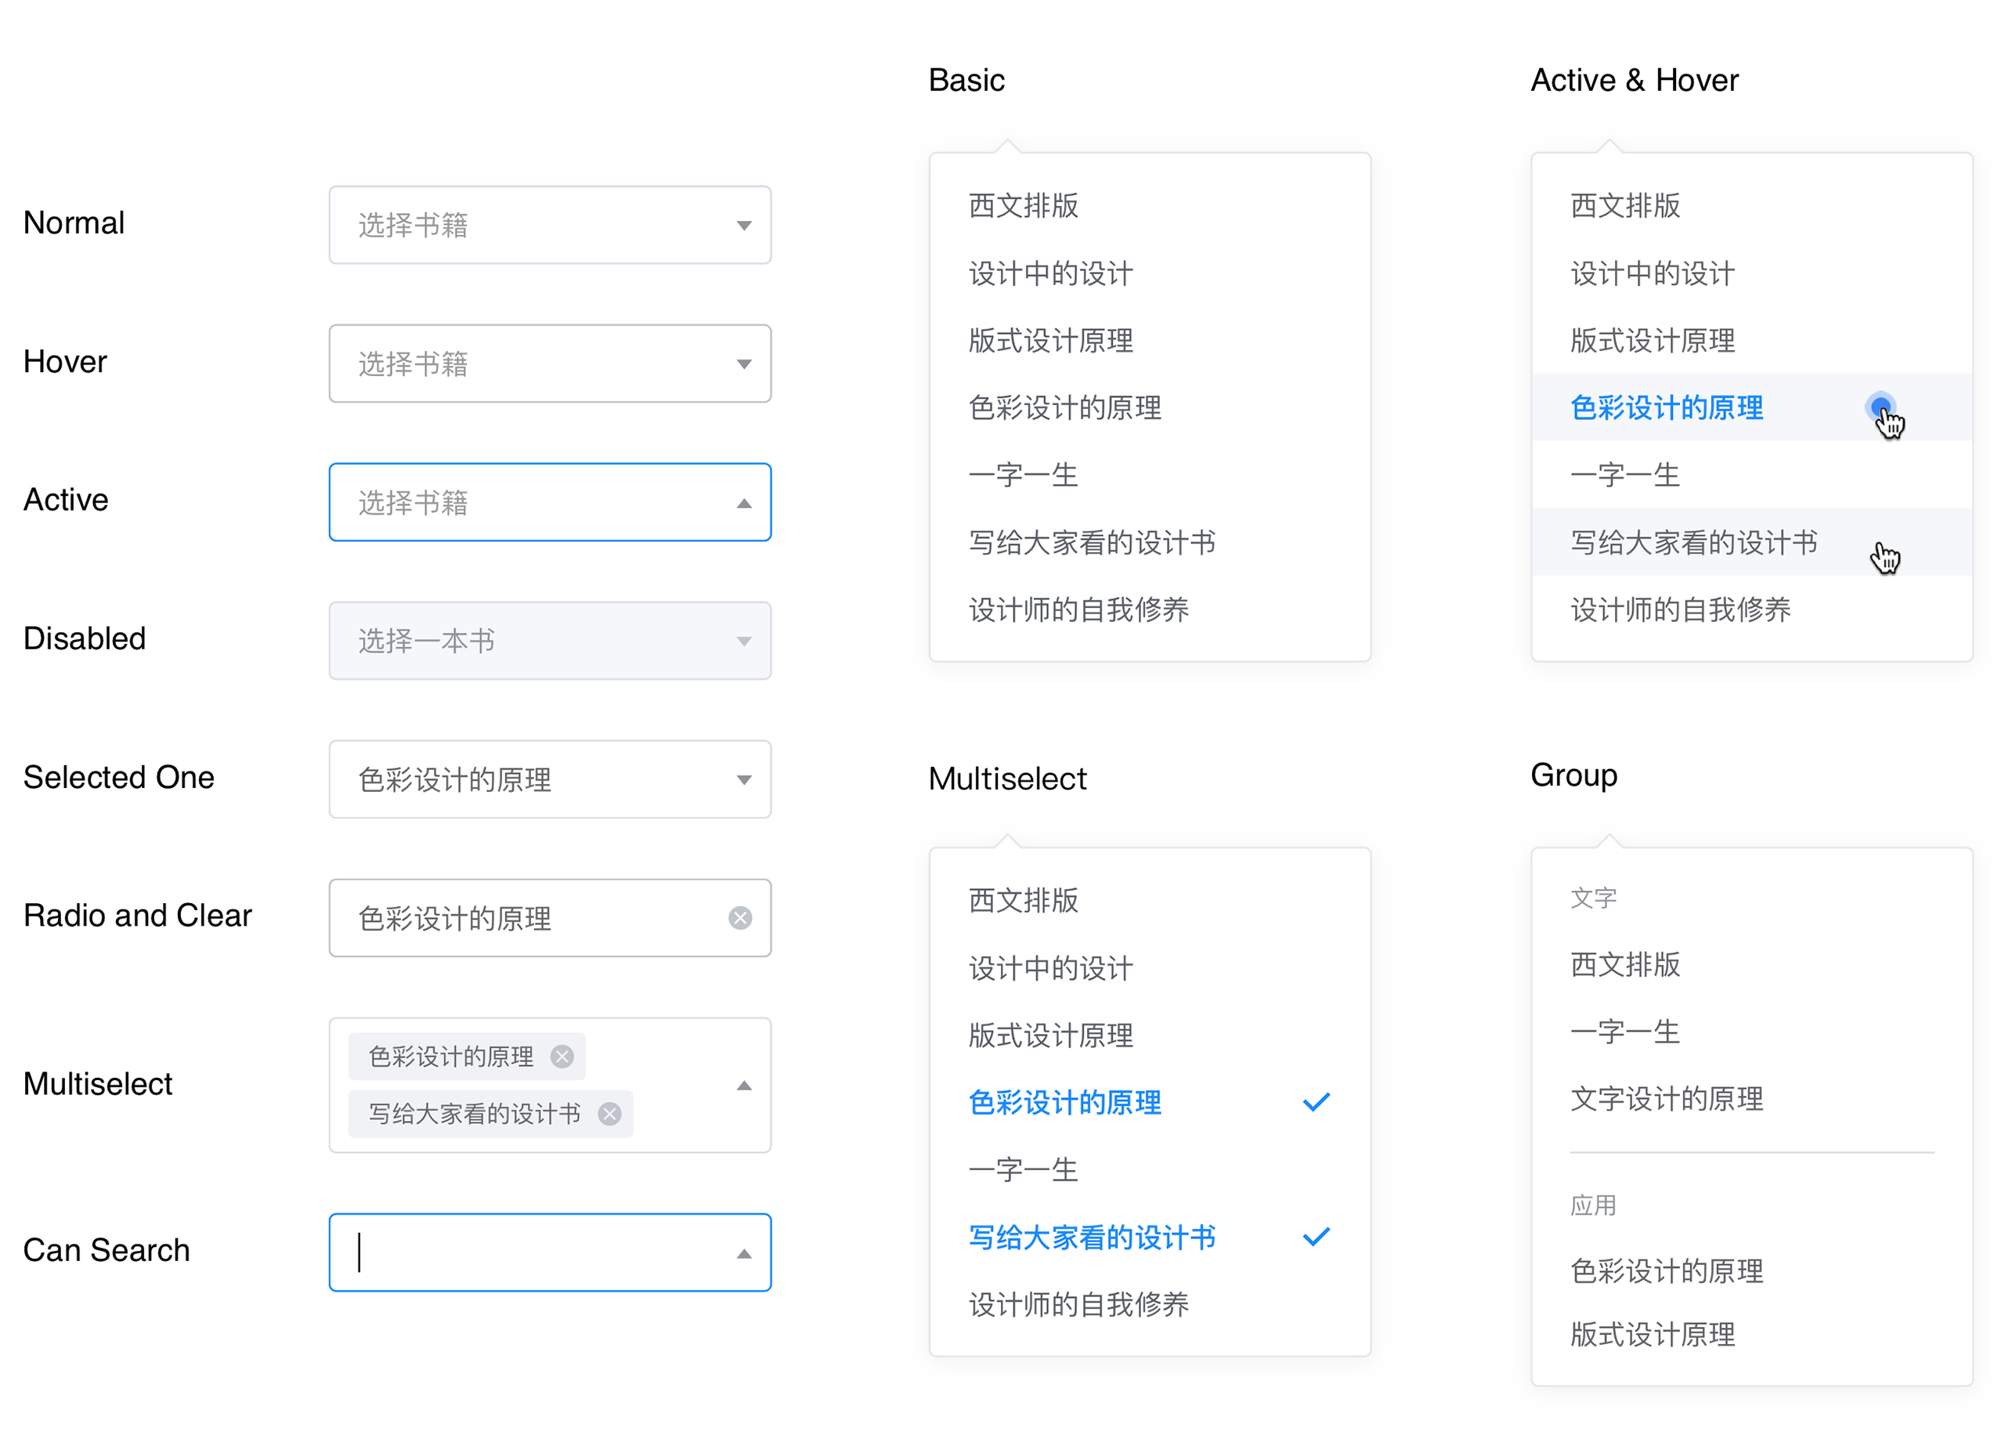The width and height of the screenshot is (2005, 1431).
Task: Open the Normal 选择书籍 dropdown
Action: [x=550, y=225]
